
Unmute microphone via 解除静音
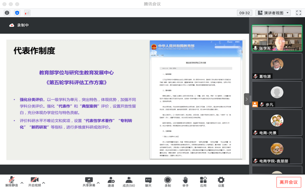point(11,182)
